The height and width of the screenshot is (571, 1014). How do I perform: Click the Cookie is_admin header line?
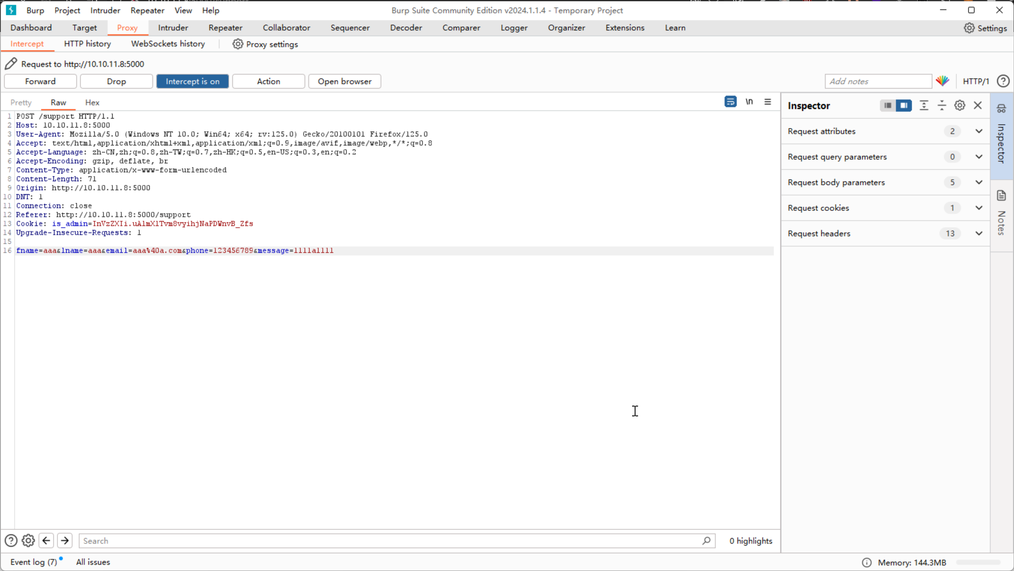[x=135, y=224]
